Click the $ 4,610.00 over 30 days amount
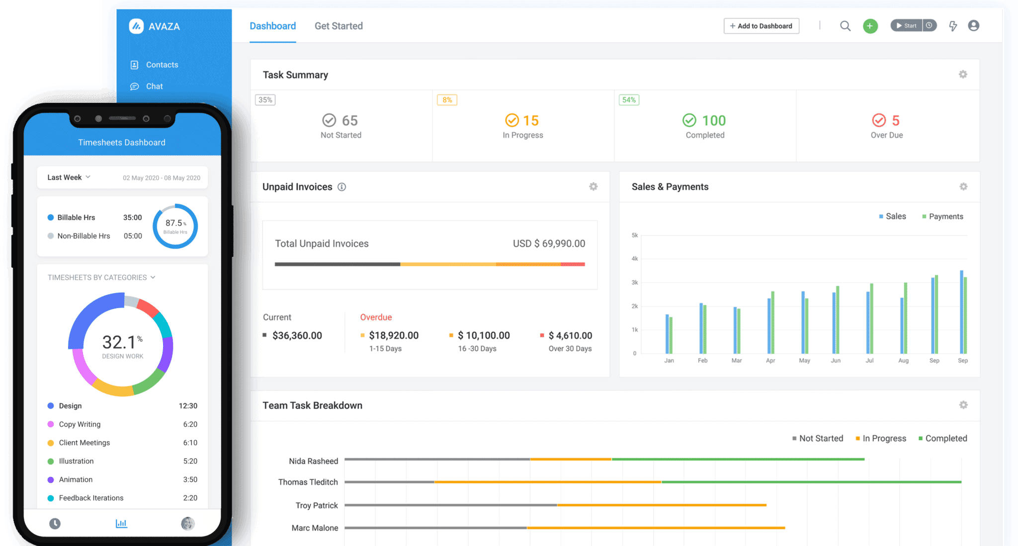Screen dimensions: 1018x546 [570, 335]
